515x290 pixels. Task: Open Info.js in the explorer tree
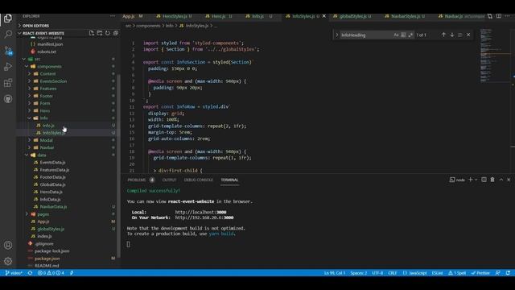coord(48,126)
